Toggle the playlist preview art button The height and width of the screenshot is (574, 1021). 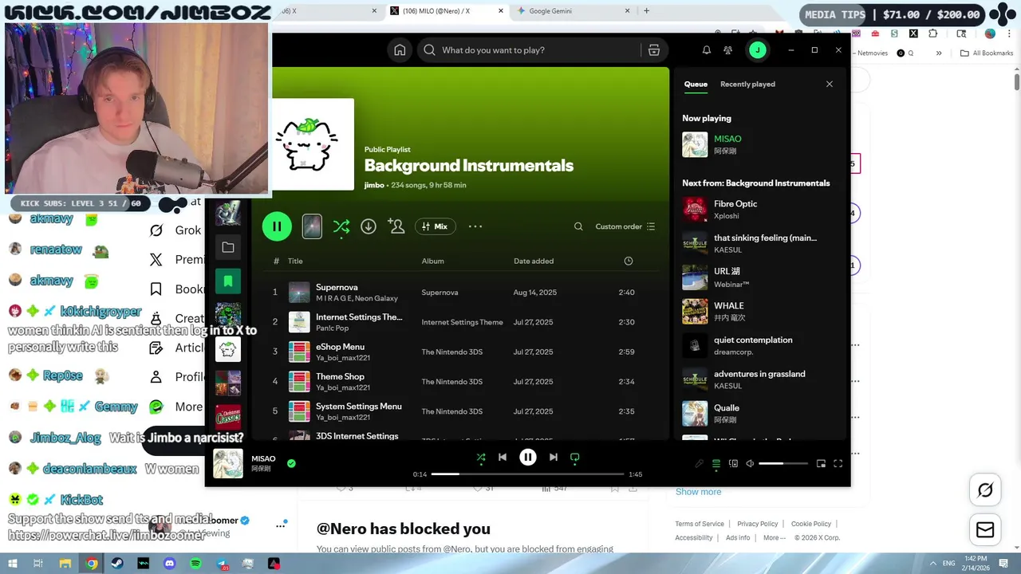click(x=312, y=226)
